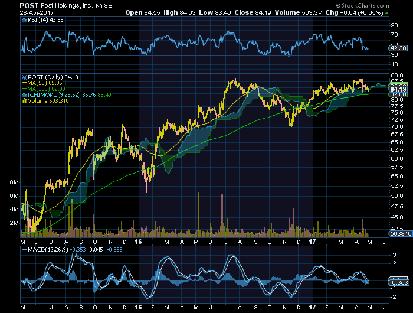The image size is (413, 313).
Task: Click the Volume bars legend icon
Action: [x=24, y=101]
